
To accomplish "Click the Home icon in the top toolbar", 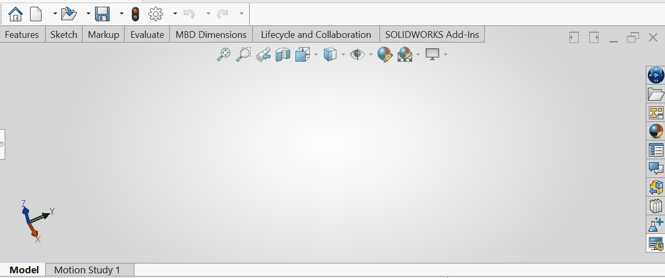I will (x=16, y=13).
